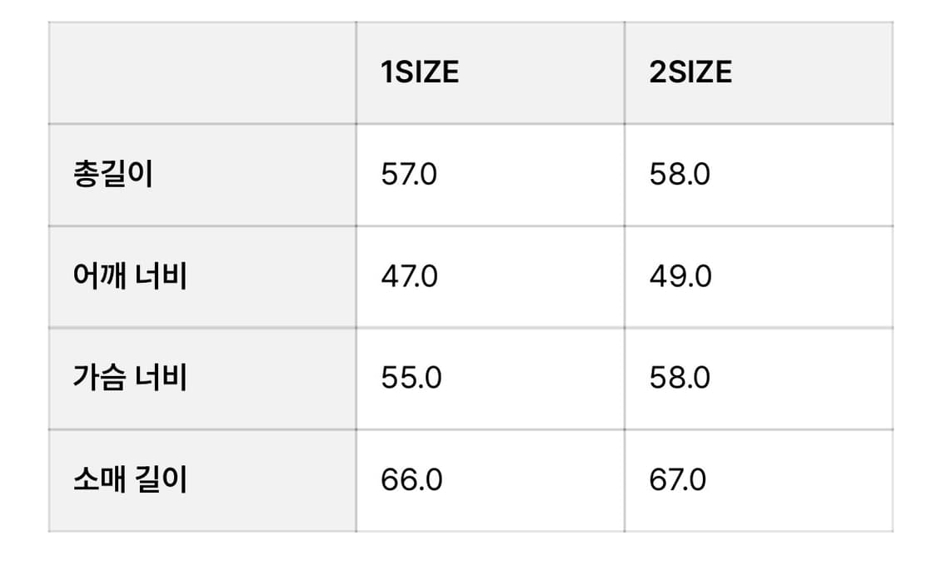
Task: Choose the 58.0 value in 가슴 너비 row
Action: pyautogui.click(x=680, y=379)
